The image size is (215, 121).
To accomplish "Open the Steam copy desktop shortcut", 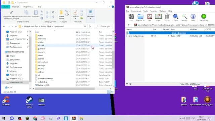I will pos(29,102).
